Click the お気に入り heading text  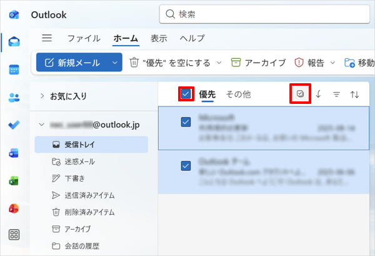[68, 96]
